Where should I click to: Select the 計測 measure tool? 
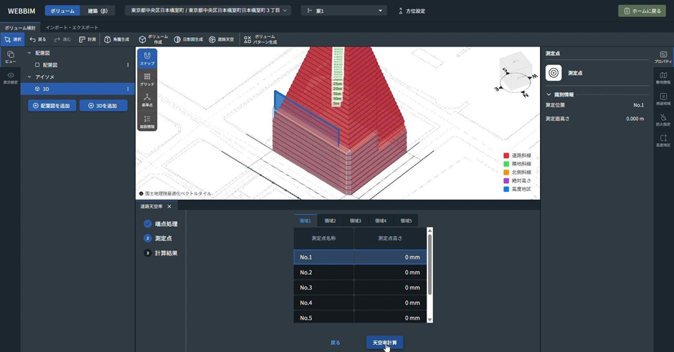point(87,40)
